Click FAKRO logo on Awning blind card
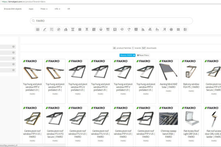 [166, 61]
